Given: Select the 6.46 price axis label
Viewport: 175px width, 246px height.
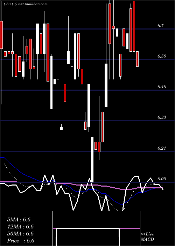Looking at the screenshot, I should [x=162, y=86].
